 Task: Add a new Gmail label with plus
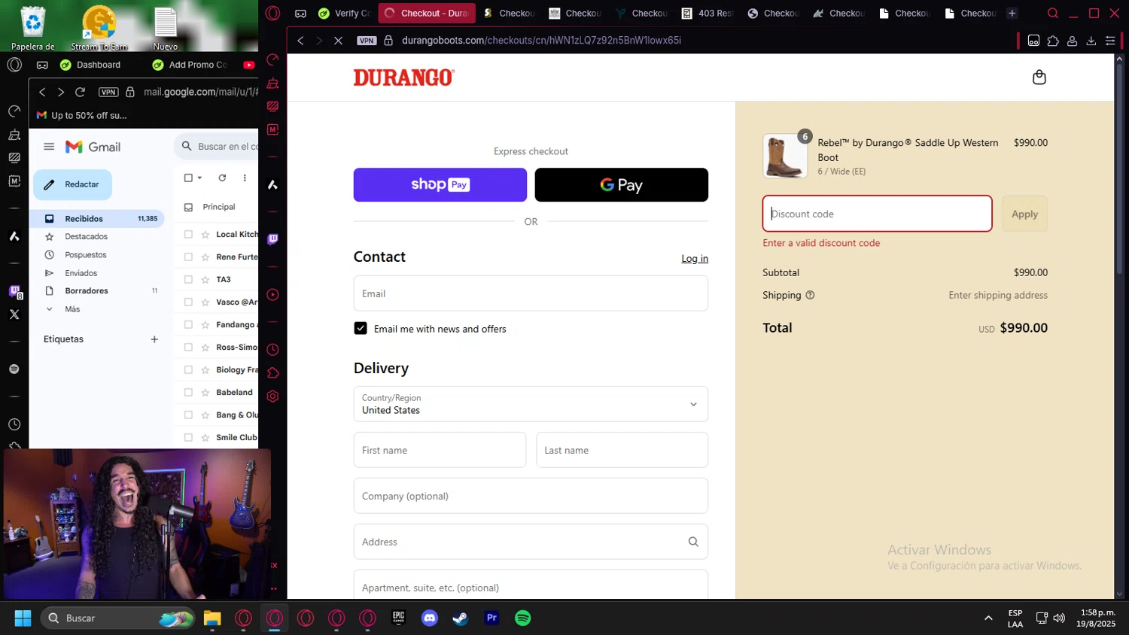[154, 339]
